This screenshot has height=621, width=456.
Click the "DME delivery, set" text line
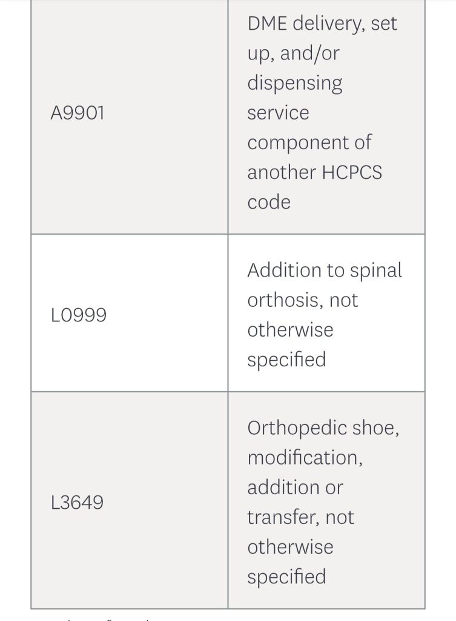(322, 24)
